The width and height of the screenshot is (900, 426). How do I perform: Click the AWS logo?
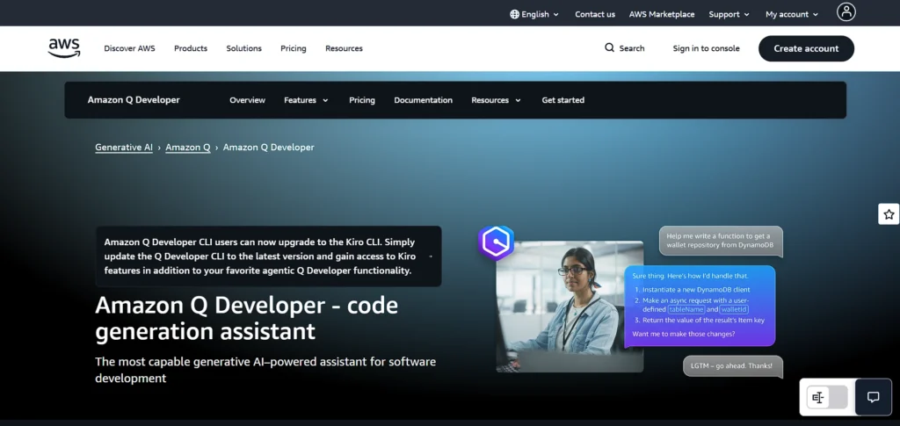point(63,48)
